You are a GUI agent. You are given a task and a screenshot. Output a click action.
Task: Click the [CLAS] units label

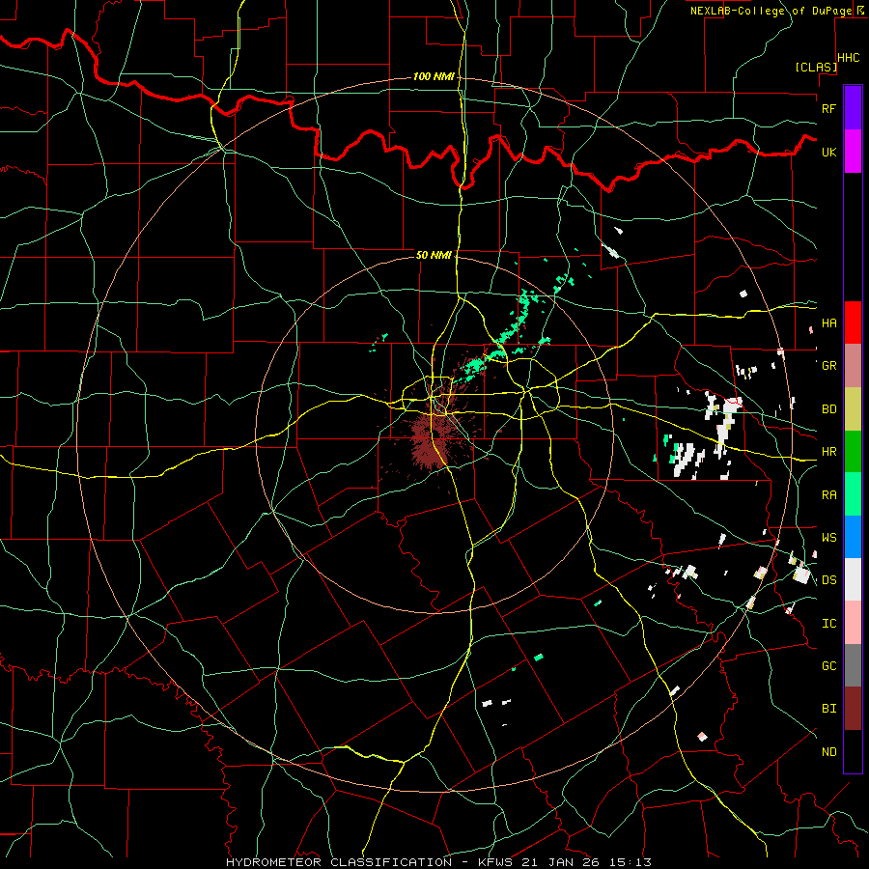816,67
